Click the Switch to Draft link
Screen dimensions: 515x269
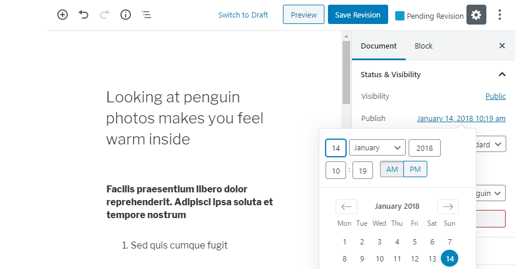pyautogui.click(x=243, y=15)
